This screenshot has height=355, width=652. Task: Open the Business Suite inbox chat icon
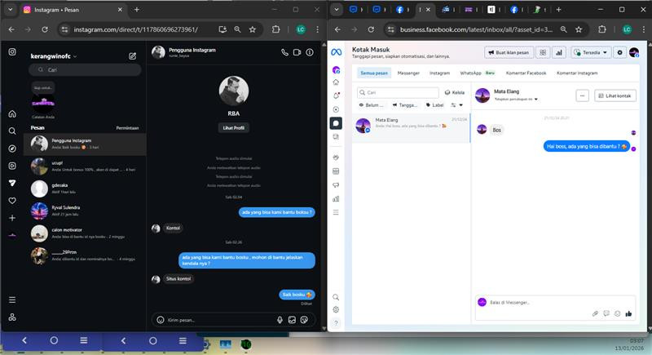coord(336,123)
